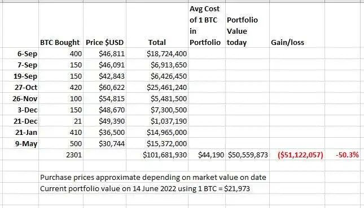
Task: Click the Total column header cell
Action: (x=157, y=25)
